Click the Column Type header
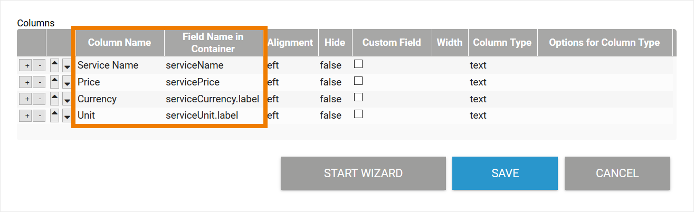Screen dimensions: 694x212 [502, 43]
